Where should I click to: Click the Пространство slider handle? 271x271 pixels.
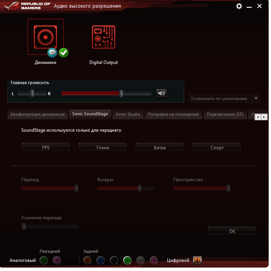tap(228, 188)
